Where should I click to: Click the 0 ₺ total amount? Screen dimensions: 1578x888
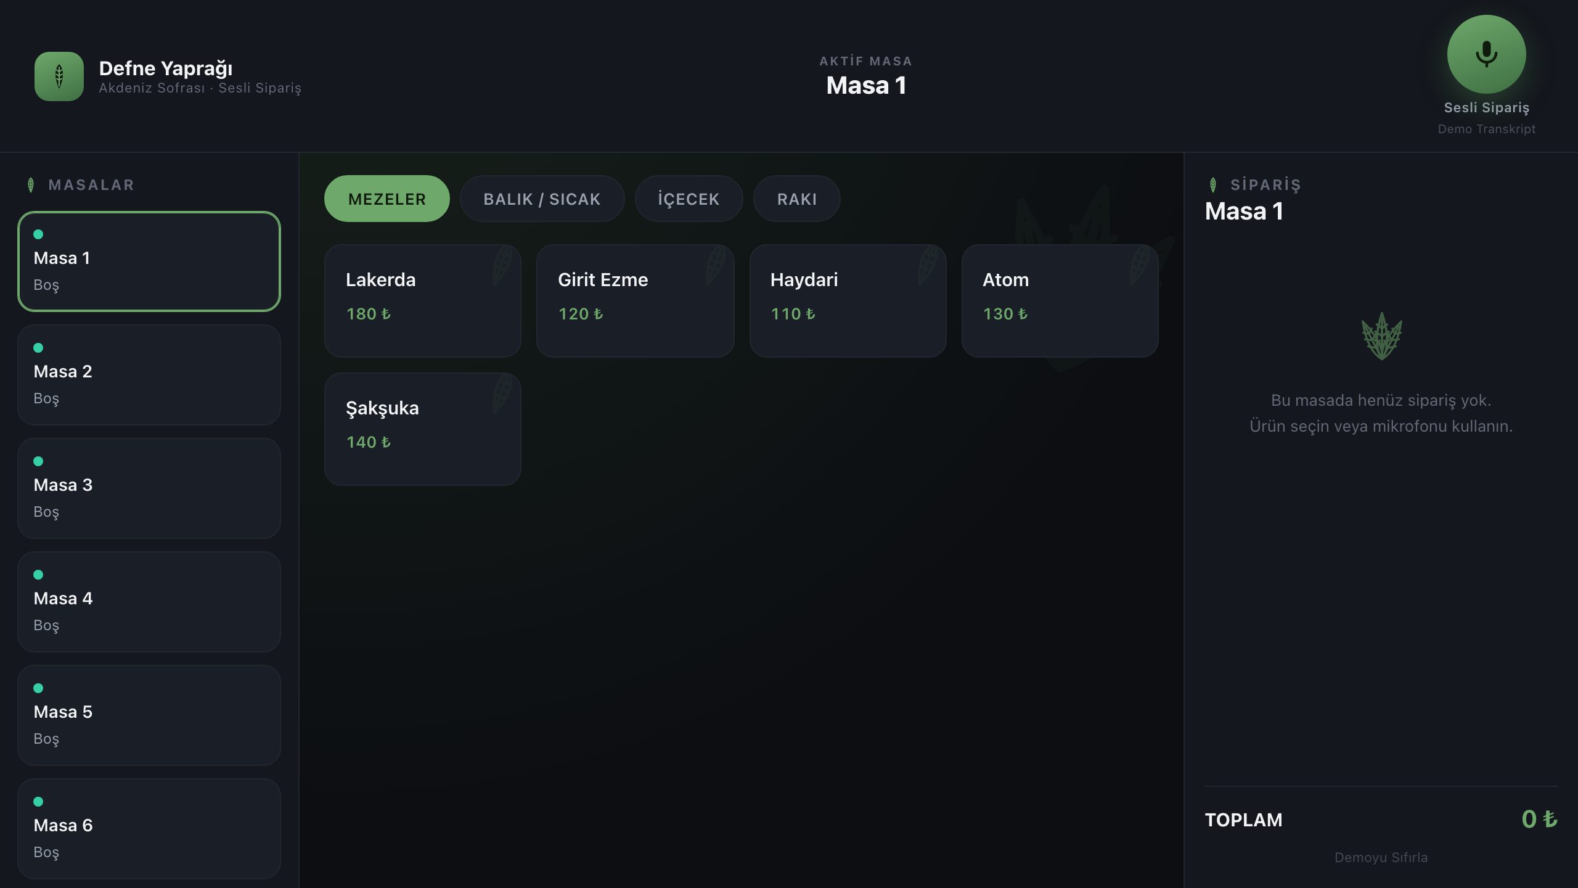(1539, 819)
